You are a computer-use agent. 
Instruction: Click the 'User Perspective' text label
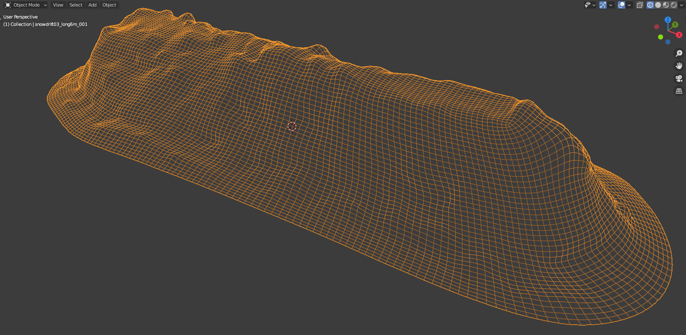21,17
